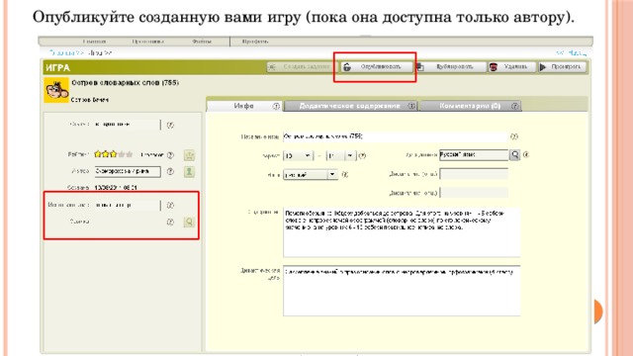Screen dimensions: 633x356
Task: Open the Файлы menu item
Action: [x=202, y=42]
